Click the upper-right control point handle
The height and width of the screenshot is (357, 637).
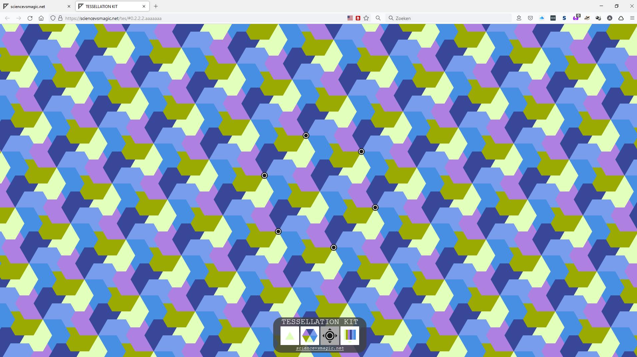coord(361,152)
